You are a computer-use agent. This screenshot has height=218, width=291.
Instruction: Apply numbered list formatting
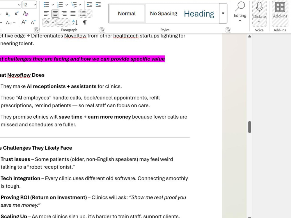point(60,5)
